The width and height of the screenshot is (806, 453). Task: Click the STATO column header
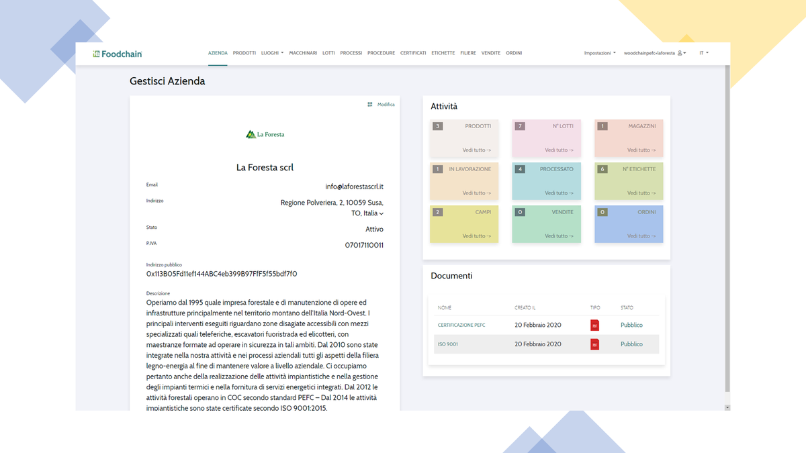(627, 308)
